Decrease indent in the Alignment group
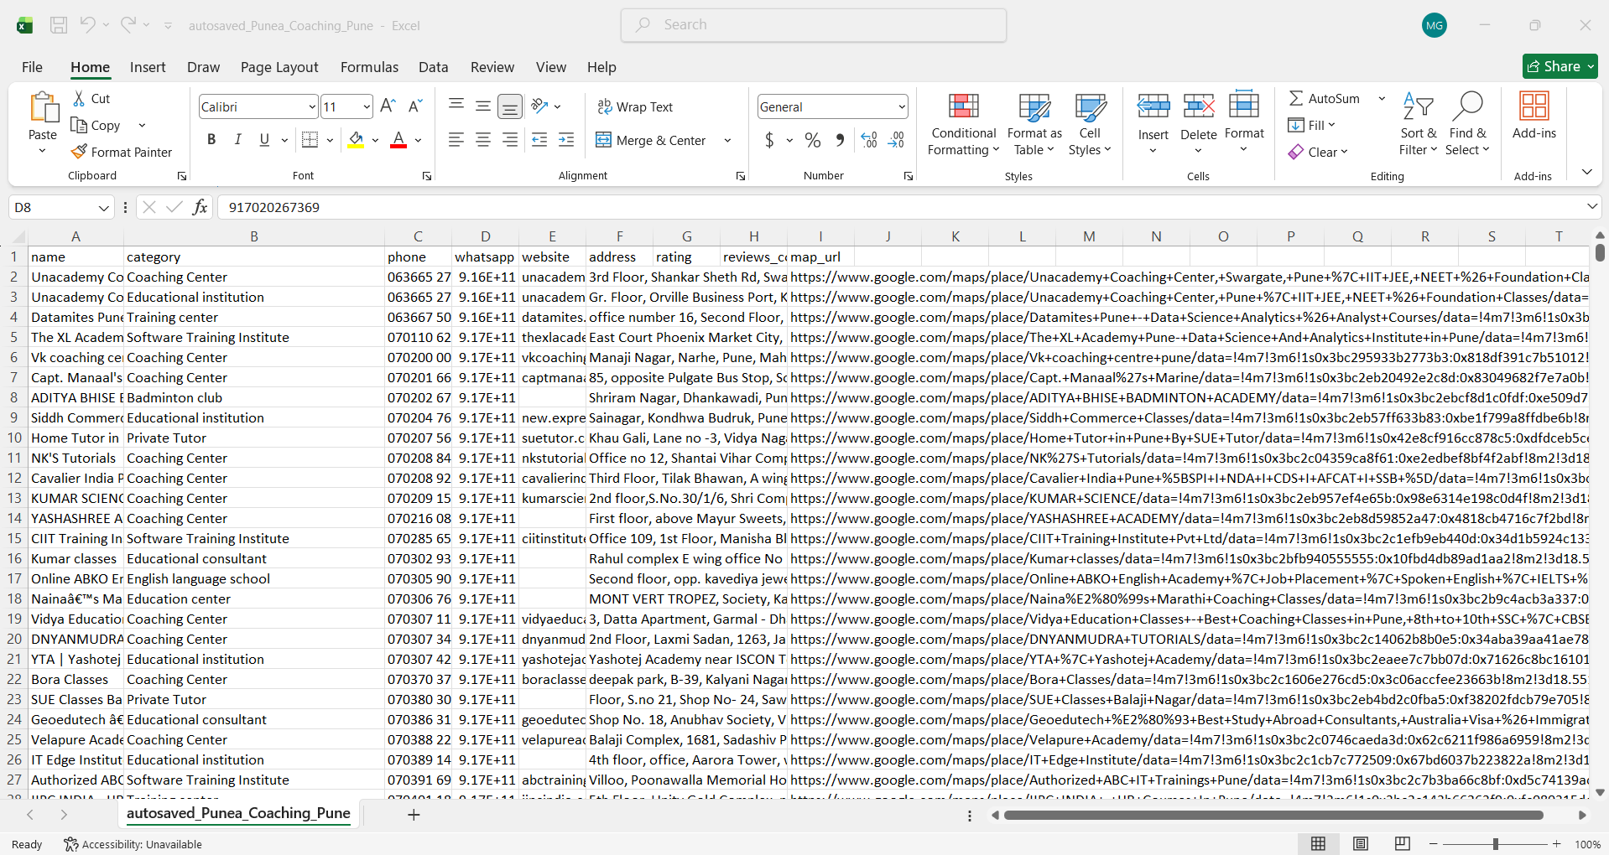The width and height of the screenshot is (1609, 855). pos(539,140)
